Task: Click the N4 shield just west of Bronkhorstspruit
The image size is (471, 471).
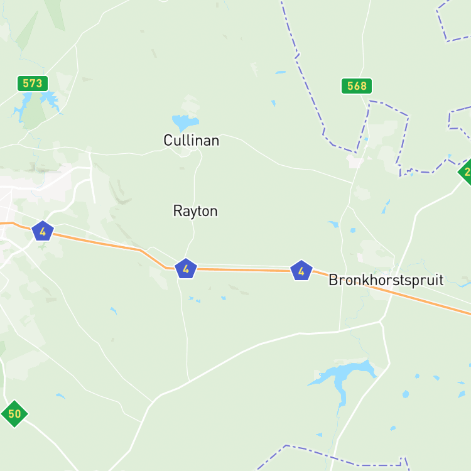Action: pos(301,271)
